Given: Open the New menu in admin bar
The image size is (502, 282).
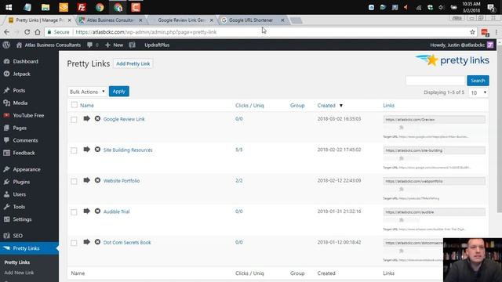Looking at the screenshot, I should click(x=114, y=45).
